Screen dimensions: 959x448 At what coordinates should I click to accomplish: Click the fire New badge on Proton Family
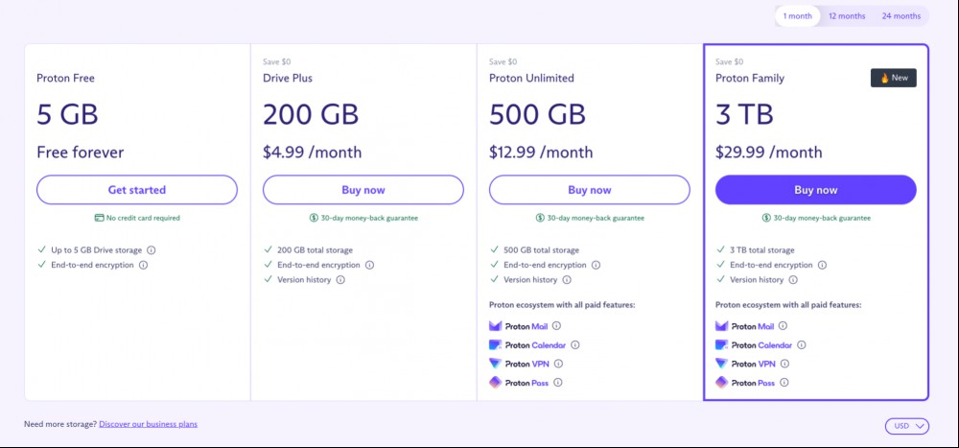[894, 78]
